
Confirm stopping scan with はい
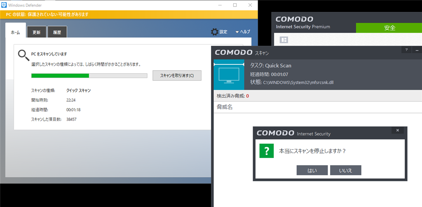click(x=312, y=170)
